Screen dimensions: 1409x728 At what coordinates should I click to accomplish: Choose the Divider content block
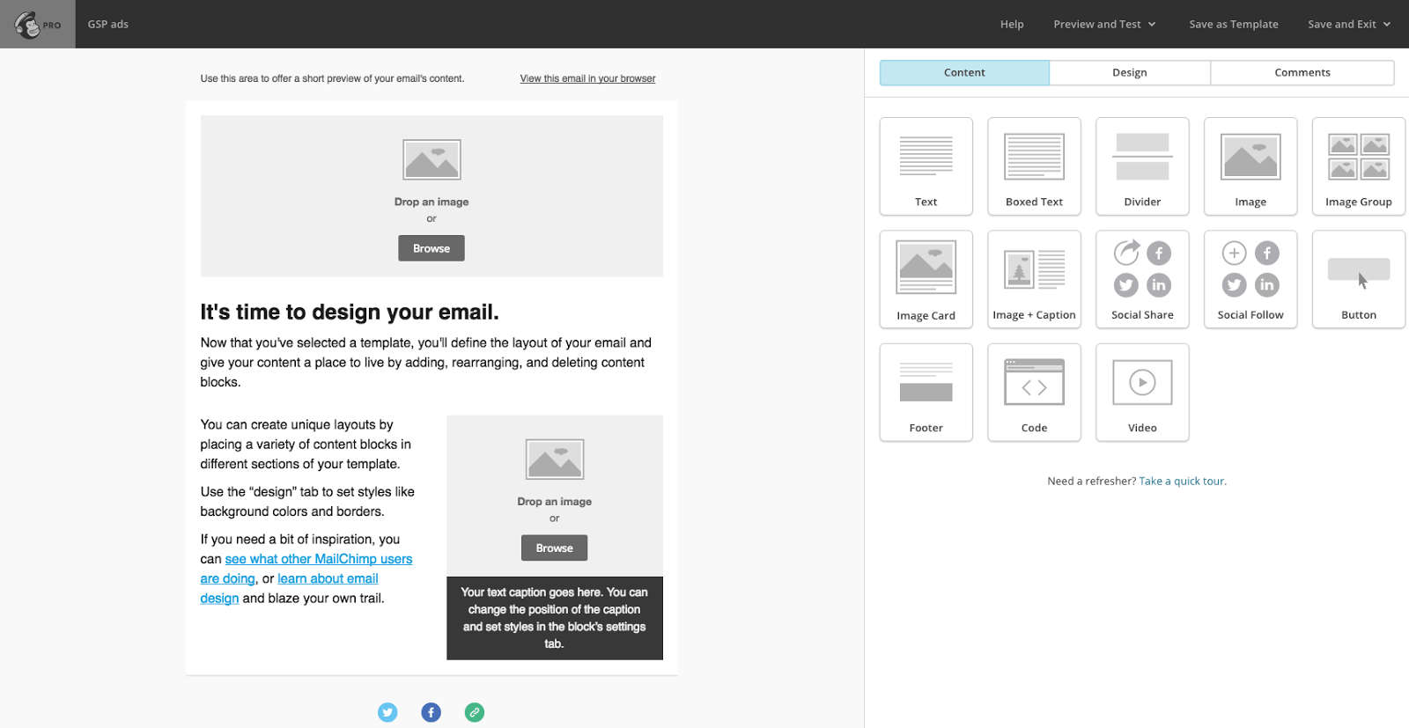[1142, 166]
